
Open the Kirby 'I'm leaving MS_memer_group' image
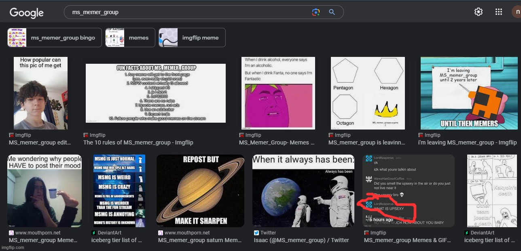click(x=469, y=93)
